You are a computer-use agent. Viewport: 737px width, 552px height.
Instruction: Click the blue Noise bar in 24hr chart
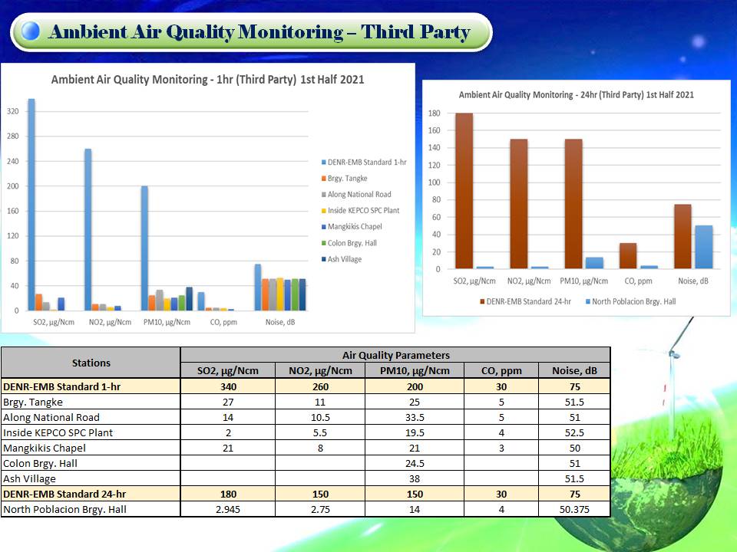[x=704, y=247]
